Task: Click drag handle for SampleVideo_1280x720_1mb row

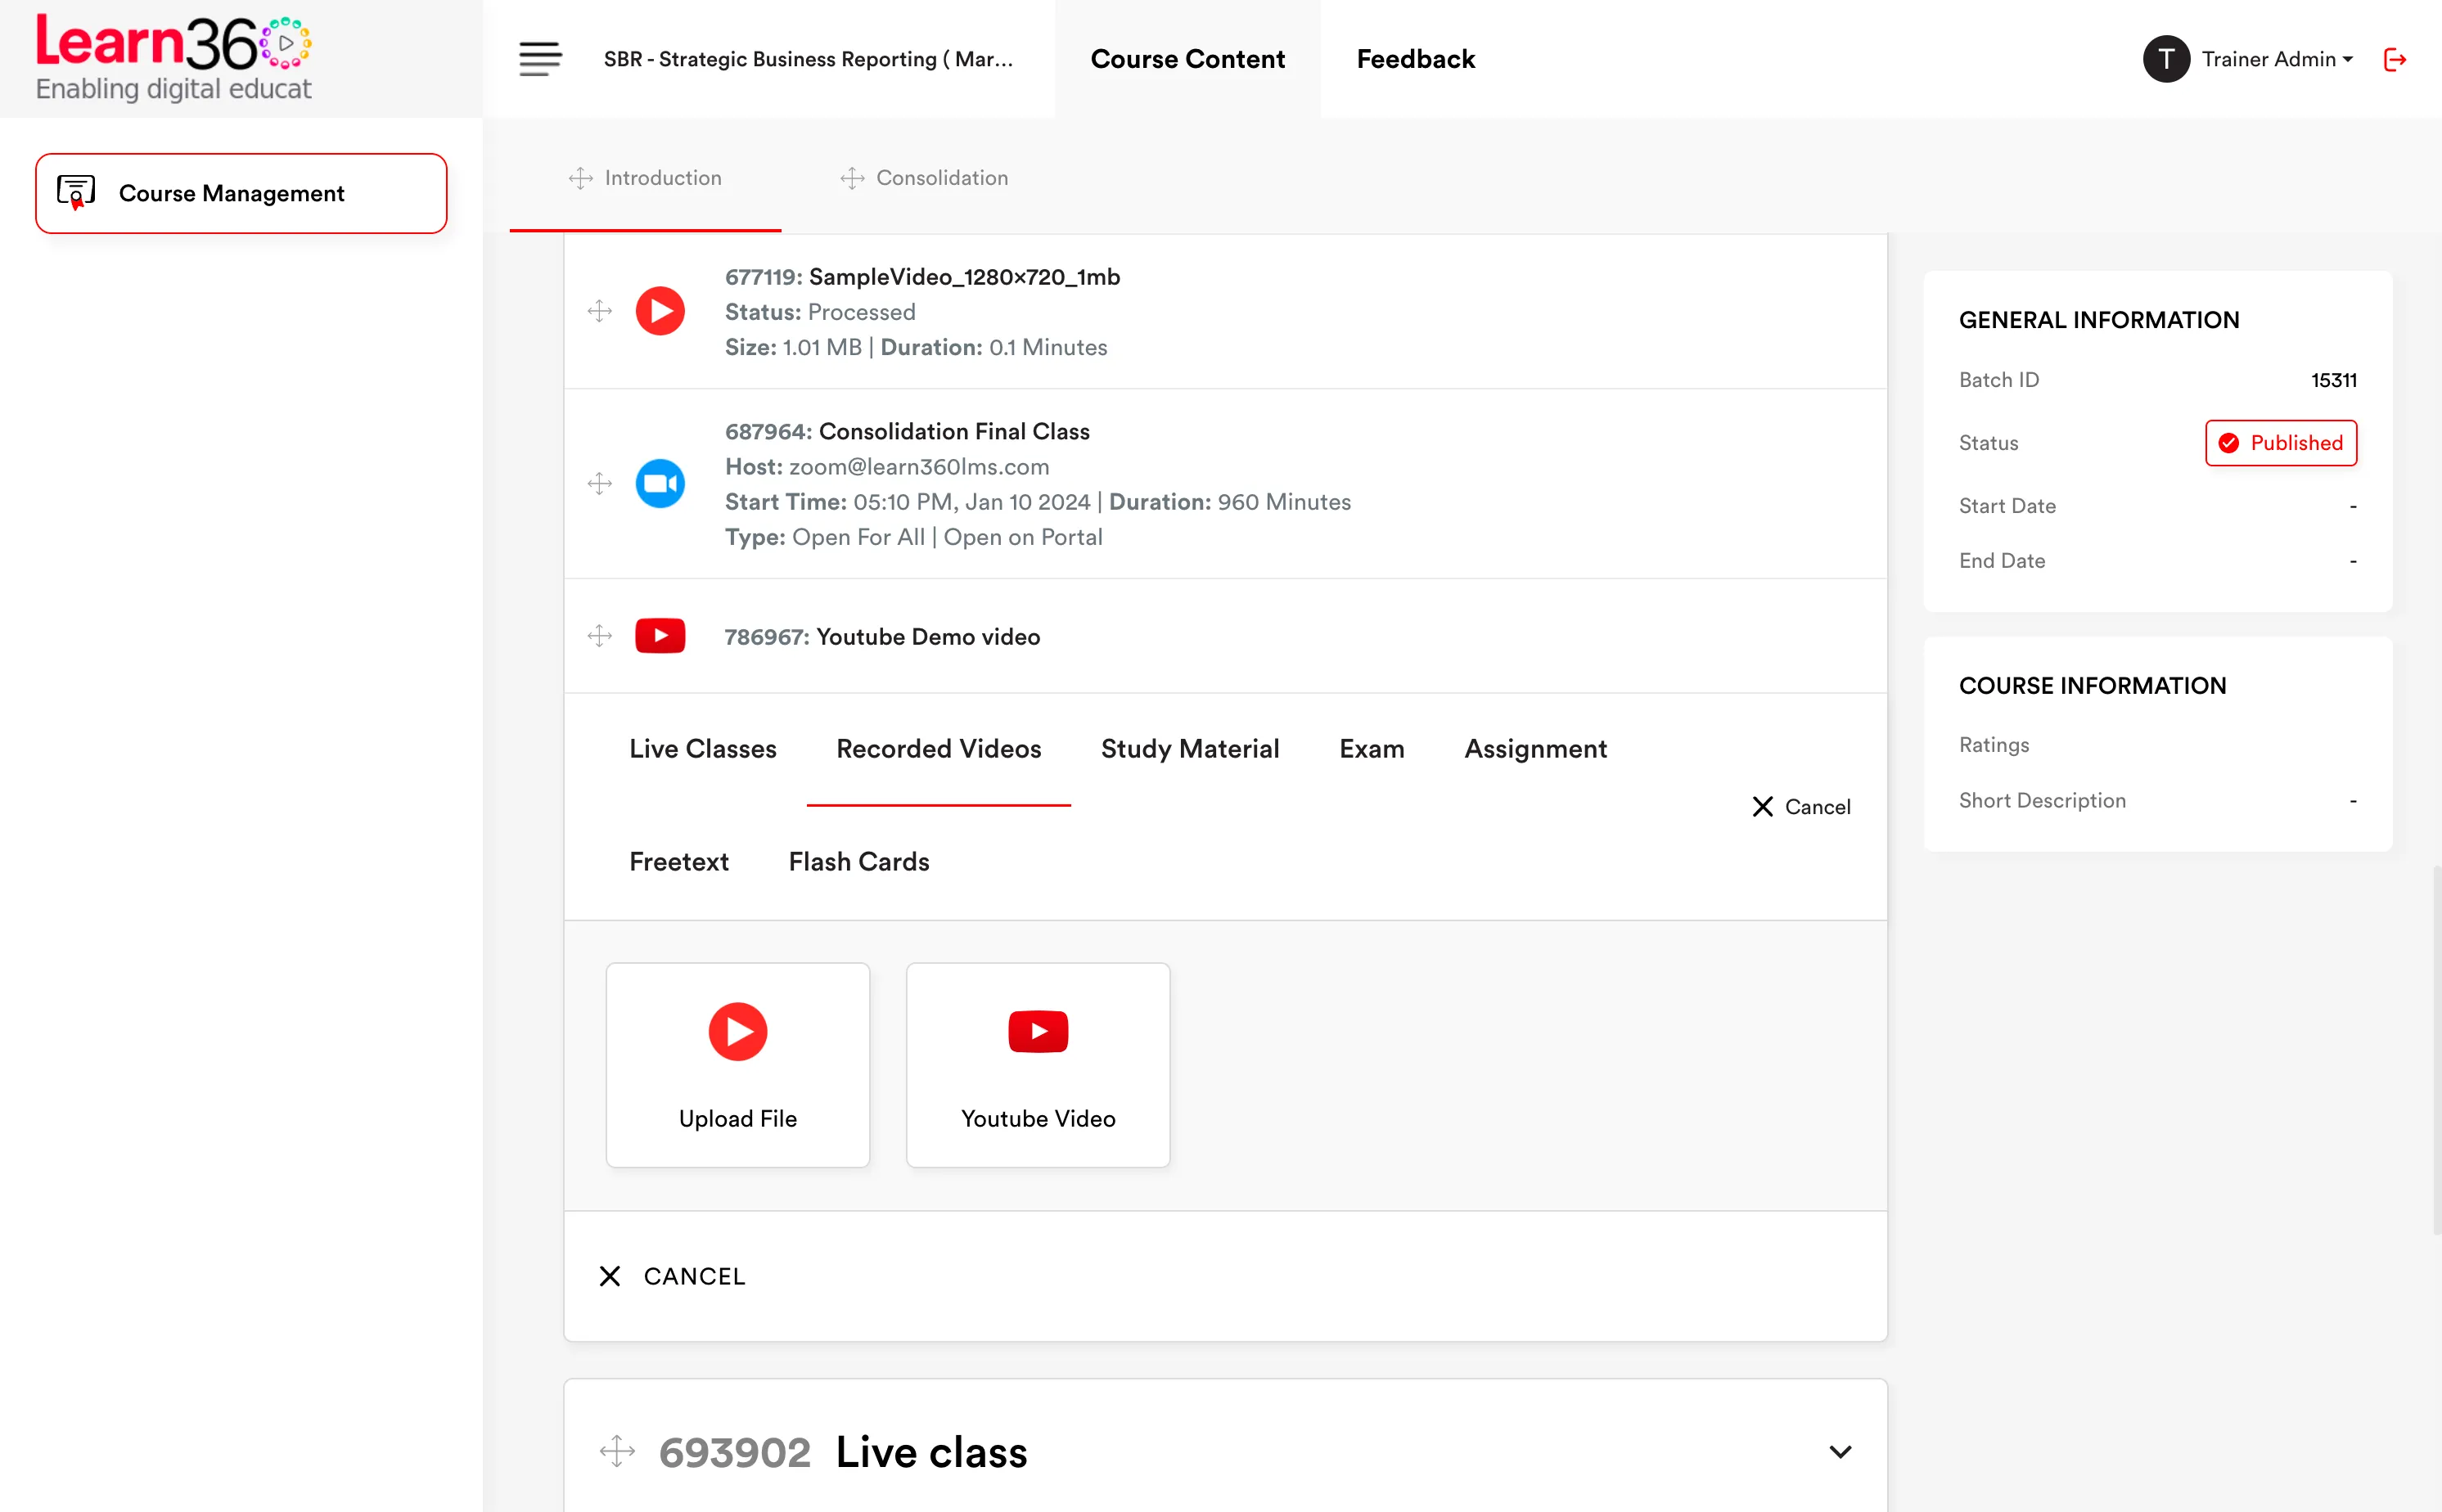Action: [600, 311]
